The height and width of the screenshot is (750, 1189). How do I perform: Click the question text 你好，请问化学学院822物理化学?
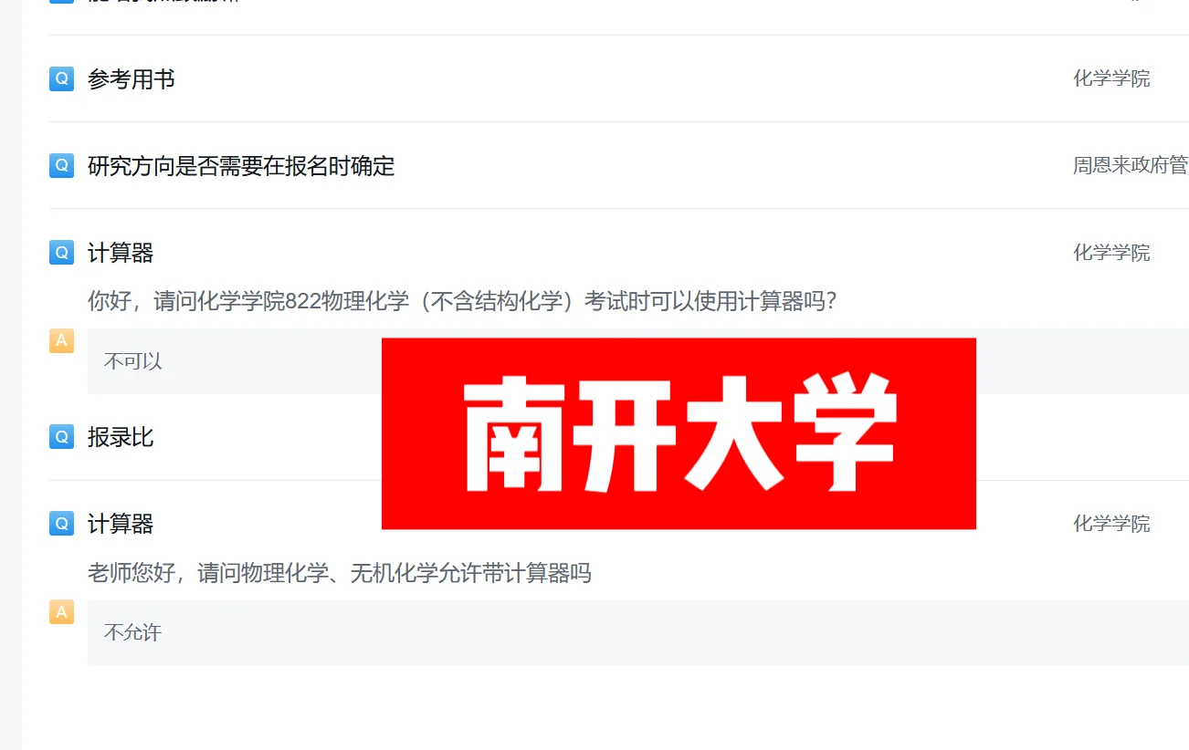click(x=248, y=301)
